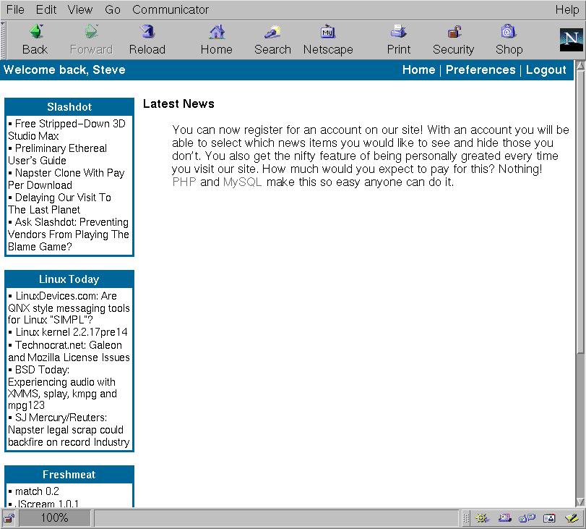
Task: Open 'Napster Clone With Pay Per Download' story
Action: pyautogui.click(x=66, y=179)
